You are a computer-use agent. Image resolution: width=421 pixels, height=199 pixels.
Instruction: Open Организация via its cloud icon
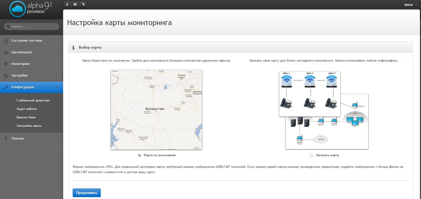[6, 53]
